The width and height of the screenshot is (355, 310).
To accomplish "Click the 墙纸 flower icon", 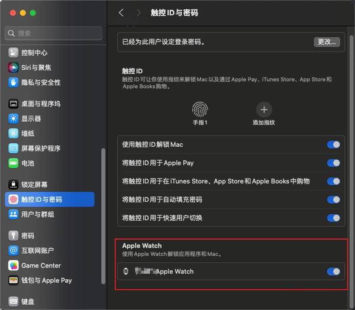I will [14, 133].
